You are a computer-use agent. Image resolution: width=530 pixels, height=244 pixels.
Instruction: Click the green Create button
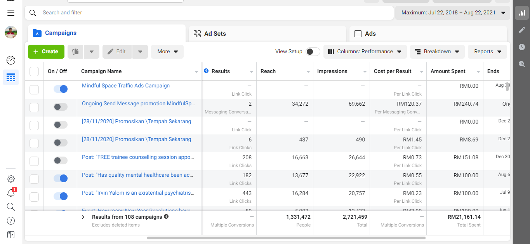coord(46,52)
